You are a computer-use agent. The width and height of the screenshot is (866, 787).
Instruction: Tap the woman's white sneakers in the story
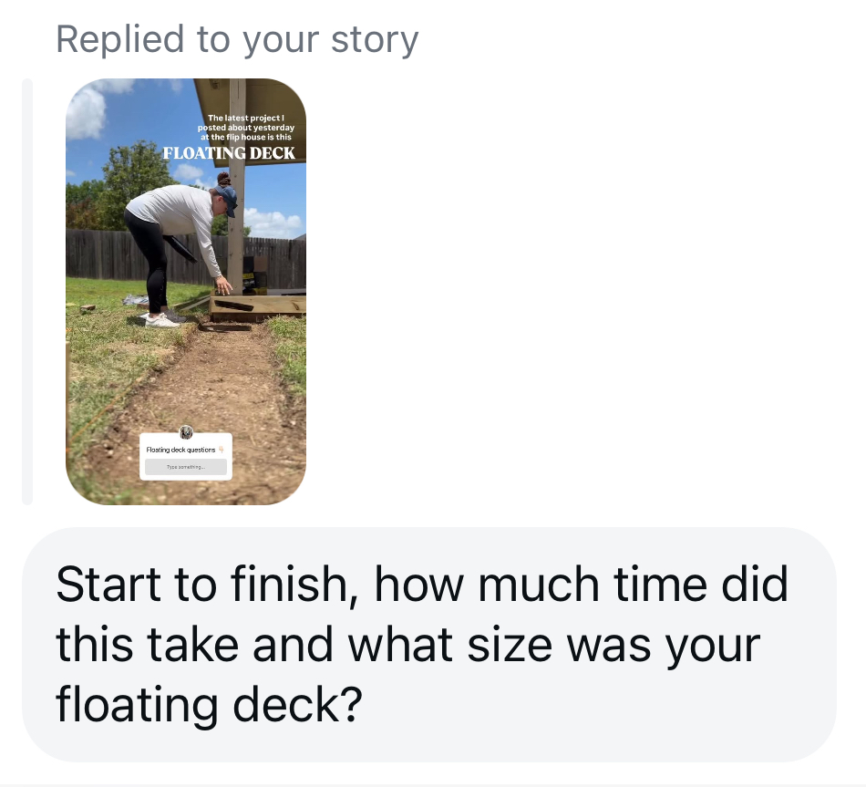[161, 319]
